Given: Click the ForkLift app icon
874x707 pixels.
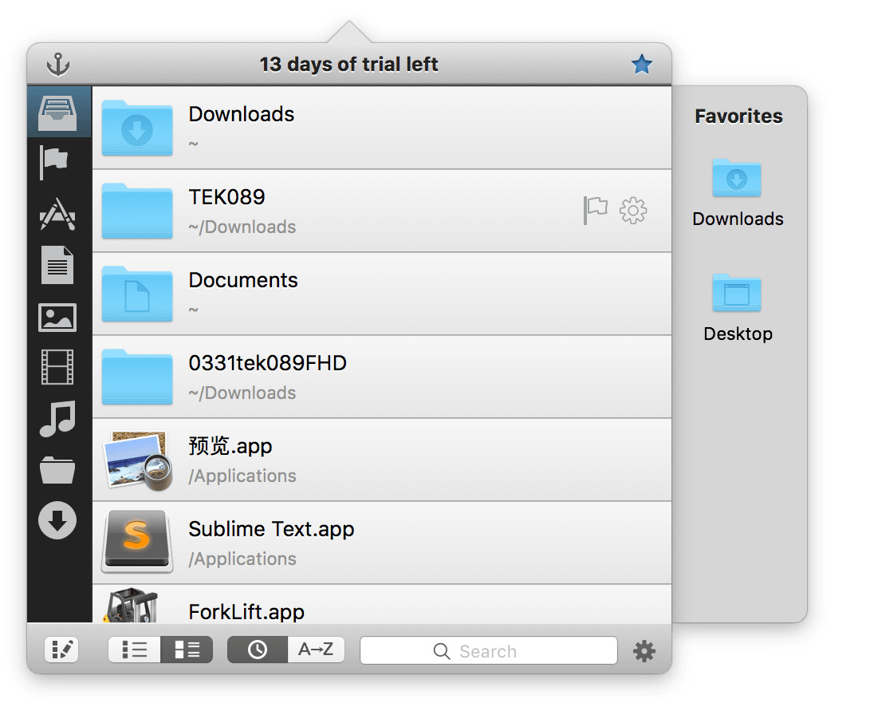Looking at the screenshot, I should pos(132,605).
